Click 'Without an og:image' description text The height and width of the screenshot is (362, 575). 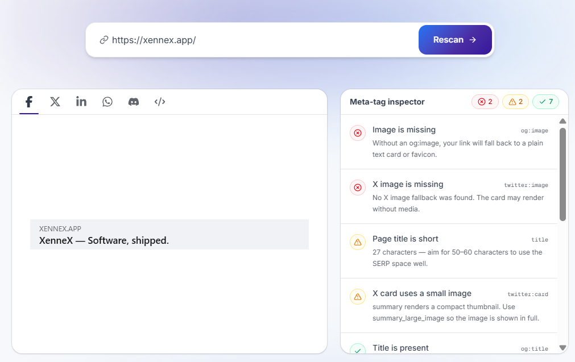pos(458,149)
